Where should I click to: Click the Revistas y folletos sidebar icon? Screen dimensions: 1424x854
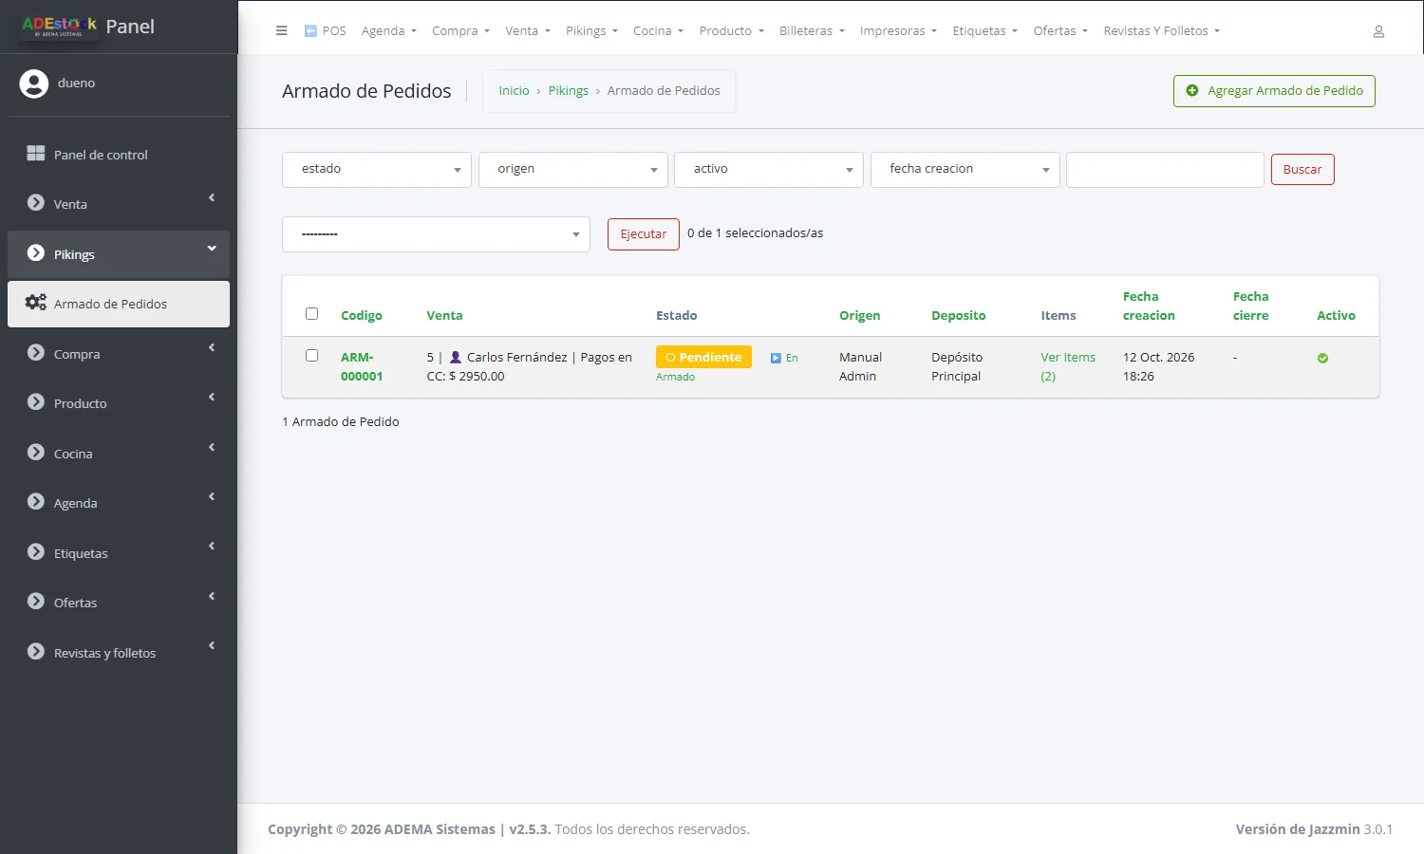pos(36,652)
